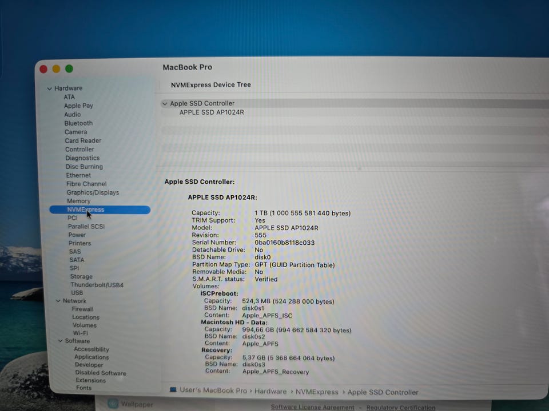The height and width of the screenshot is (411, 549).
Task: Click the Recovery volume heading
Action: click(217, 350)
